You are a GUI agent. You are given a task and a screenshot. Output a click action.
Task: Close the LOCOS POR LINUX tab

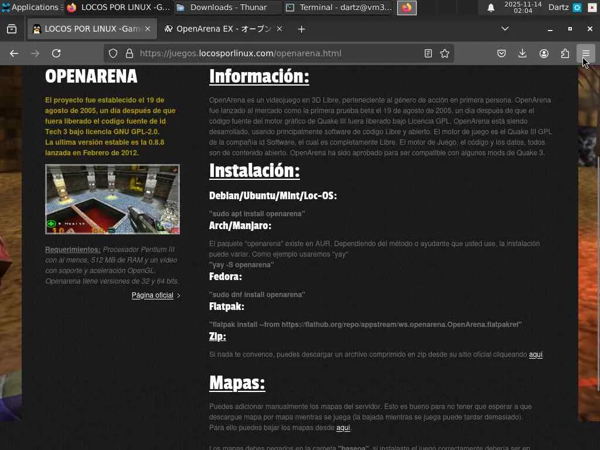pyautogui.click(x=148, y=29)
